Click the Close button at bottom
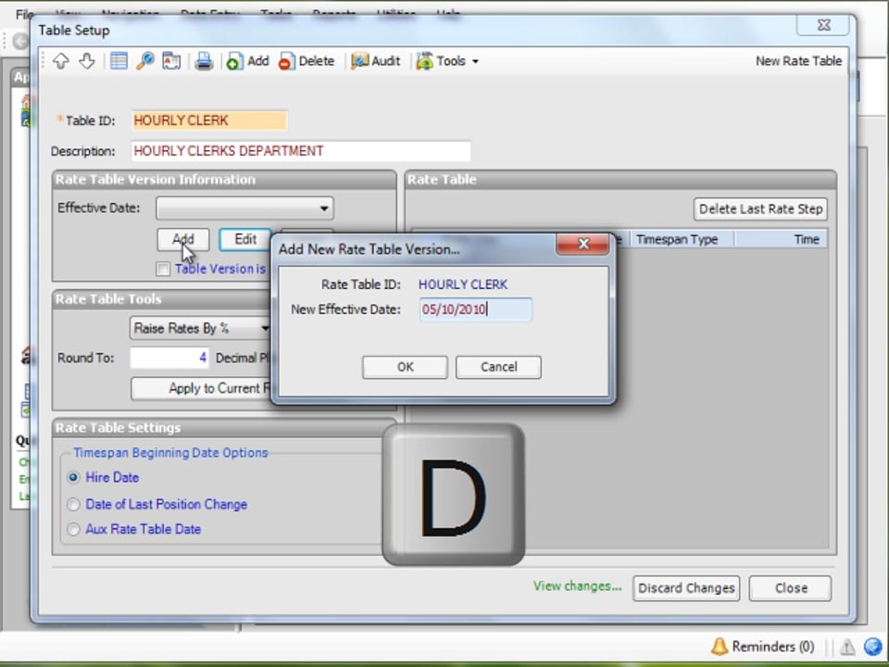This screenshot has height=667, width=889. (x=790, y=588)
